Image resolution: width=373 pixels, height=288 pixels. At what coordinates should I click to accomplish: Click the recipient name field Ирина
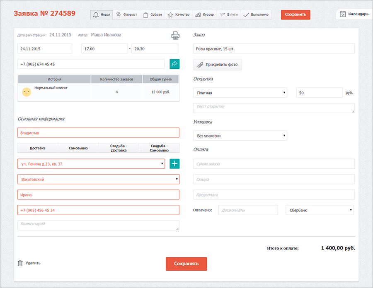point(98,194)
